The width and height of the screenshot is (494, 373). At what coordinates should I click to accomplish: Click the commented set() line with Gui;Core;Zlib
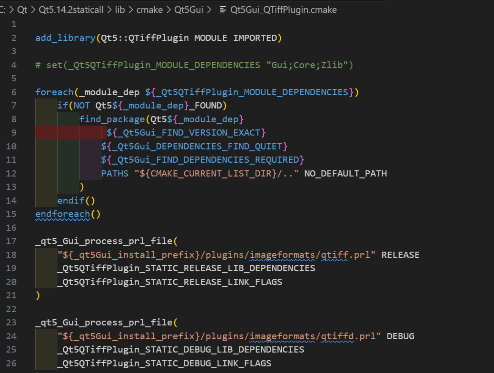[194, 65]
